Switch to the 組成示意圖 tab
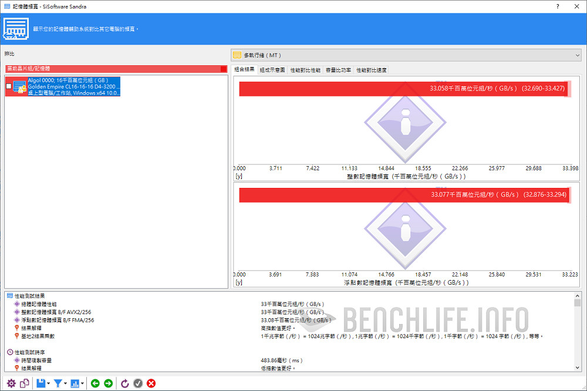 coord(272,70)
